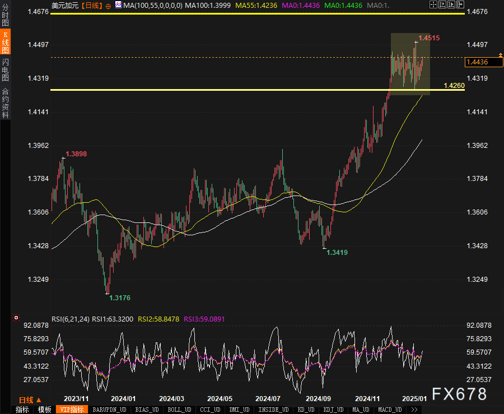Viewport: 504px width, 414px height.
Task: Click the 指标 bottom tab
Action: point(22,410)
